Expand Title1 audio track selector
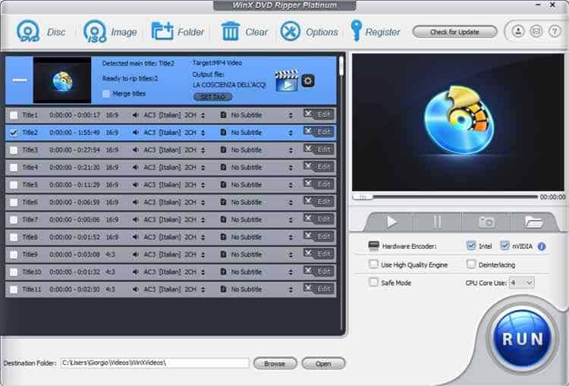Screen dimensions: 569x386 coord(203,115)
